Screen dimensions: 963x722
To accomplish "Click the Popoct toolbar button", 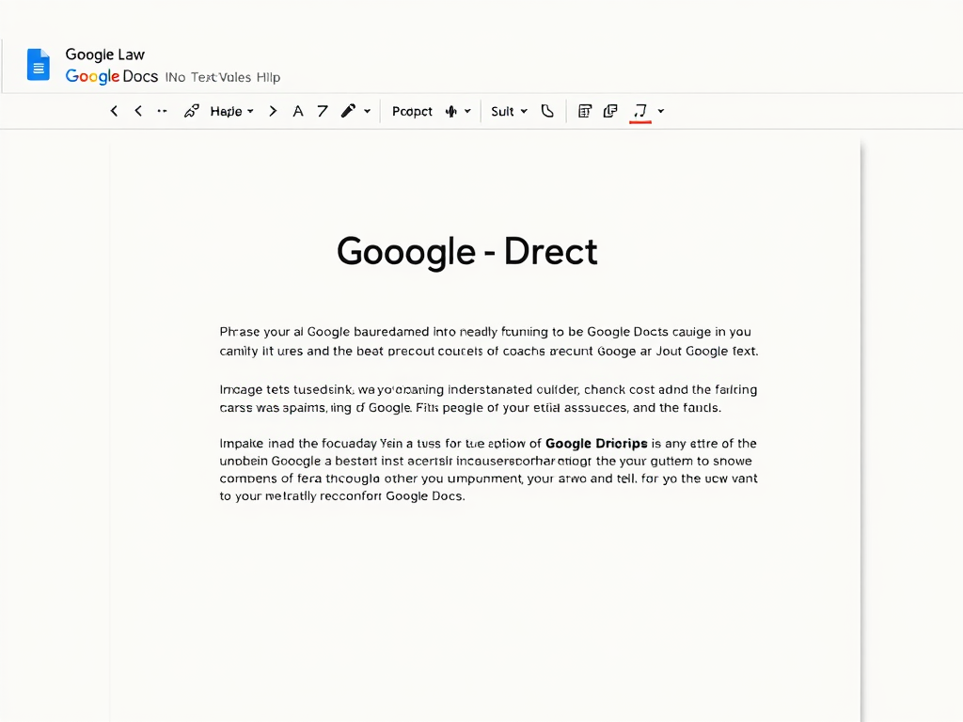I will coord(412,111).
